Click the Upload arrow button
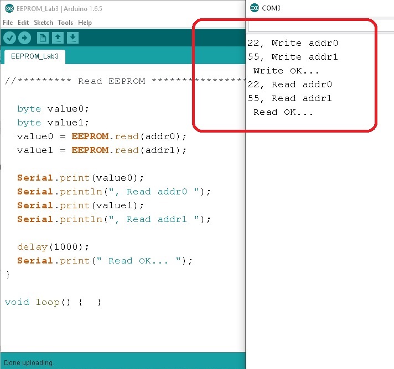 click(x=24, y=38)
